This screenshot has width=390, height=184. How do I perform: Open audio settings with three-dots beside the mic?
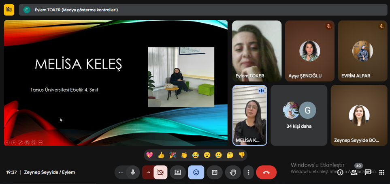[x=121, y=172]
